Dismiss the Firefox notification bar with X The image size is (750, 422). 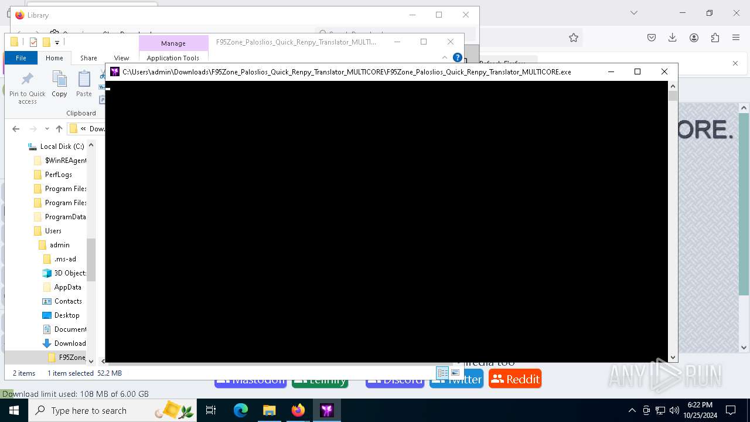735,63
